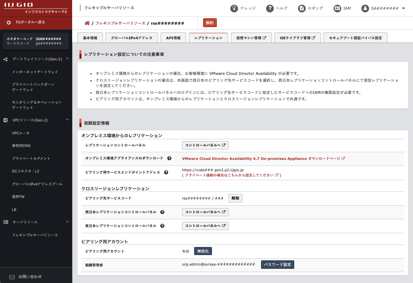Go back via P2ポータルへ戻る
Image resolution: width=413 pixels, height=283 pixels.
[30, 22]
